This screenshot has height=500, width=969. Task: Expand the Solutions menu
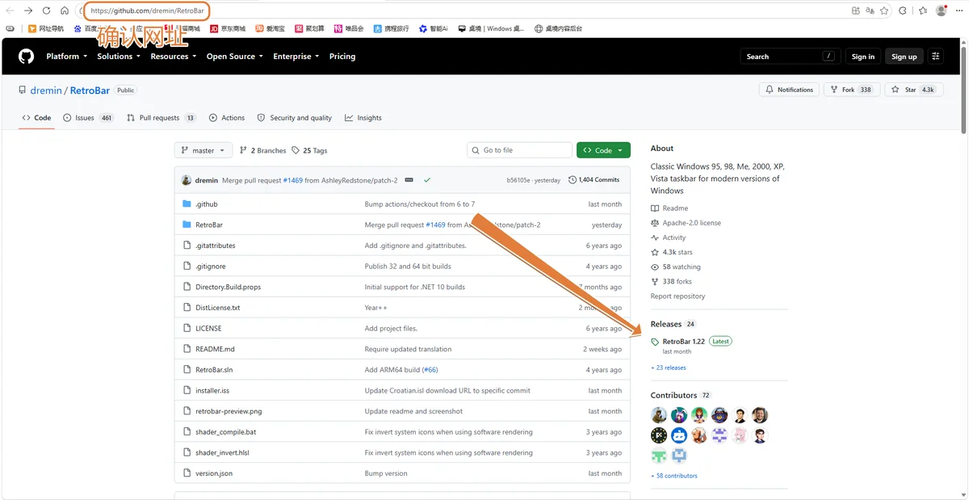tap(119, 57)
